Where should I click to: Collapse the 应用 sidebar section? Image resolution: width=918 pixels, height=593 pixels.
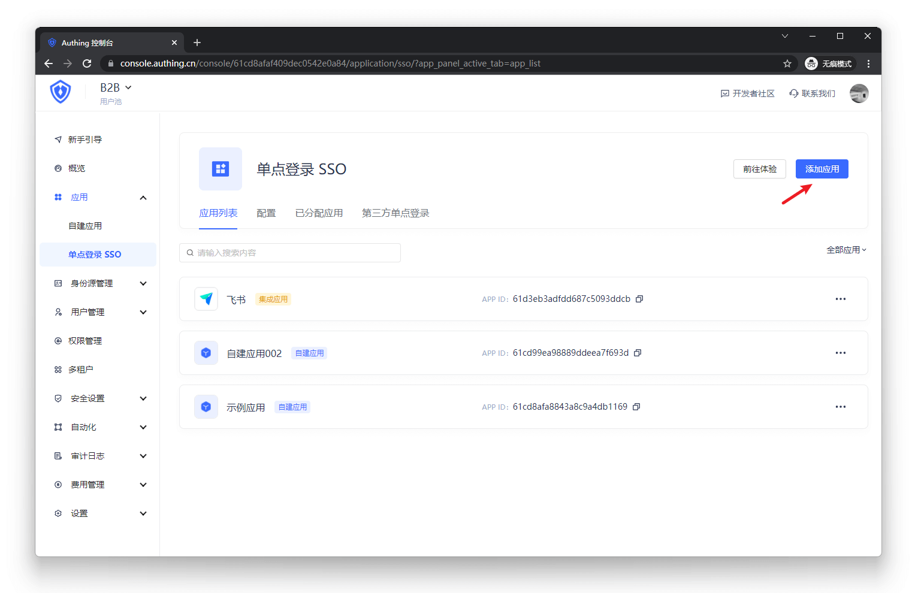click(143, 198)
